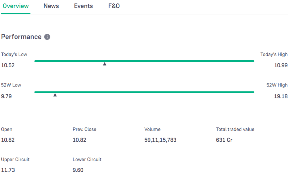Click the Upper Circuit value 11.73
Image resolution: width=295 pixels, height=180 pixels.
(8, 170)
